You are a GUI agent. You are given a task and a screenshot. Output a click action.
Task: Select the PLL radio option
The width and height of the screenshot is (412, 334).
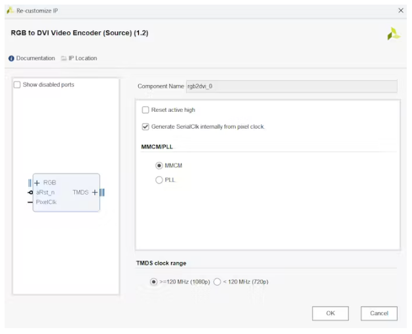pos(159,180)
